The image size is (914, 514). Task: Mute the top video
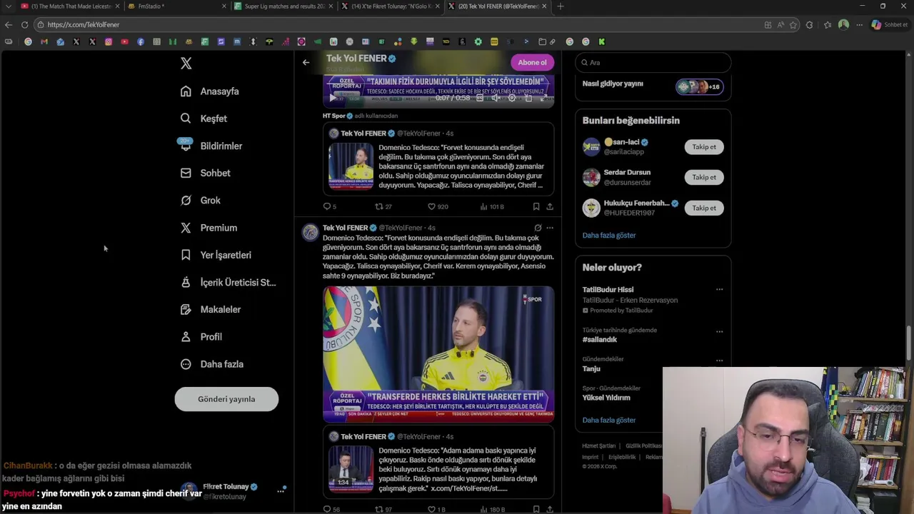[495, 99]
